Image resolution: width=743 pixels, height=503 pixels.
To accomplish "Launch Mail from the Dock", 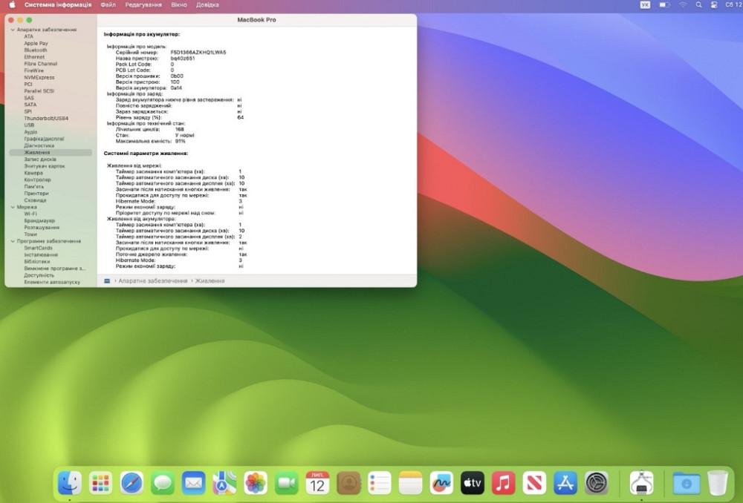I will click(x=194, y=482).
